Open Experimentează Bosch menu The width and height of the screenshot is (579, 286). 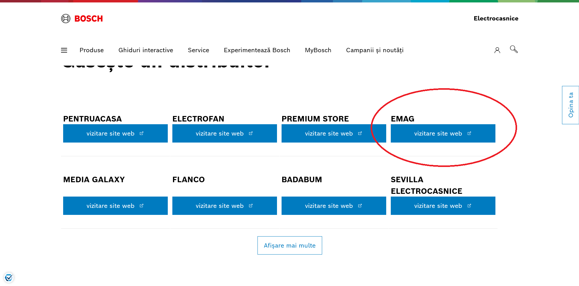(257, 50)
